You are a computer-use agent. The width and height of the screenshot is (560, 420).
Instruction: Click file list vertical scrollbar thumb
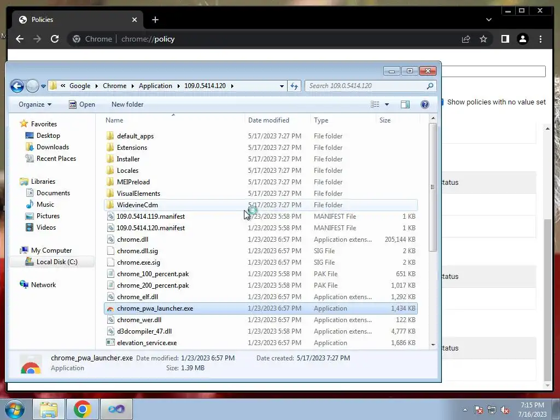click(433, 187)
